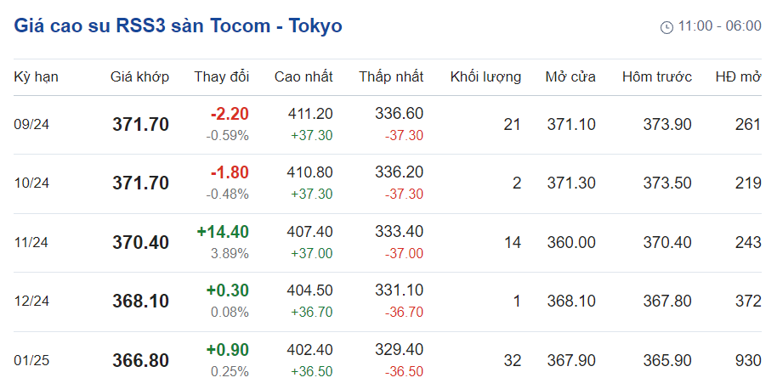777x389 pixels.
Task: Click the +14.40 change value
Action: [223, 232]
